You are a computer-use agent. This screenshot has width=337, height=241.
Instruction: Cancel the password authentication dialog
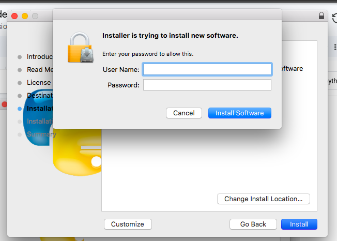[183, 113]
